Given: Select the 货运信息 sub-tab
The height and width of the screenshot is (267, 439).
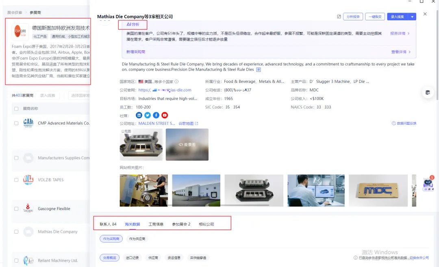Looking at the screenshot, I should click(174, 258).
